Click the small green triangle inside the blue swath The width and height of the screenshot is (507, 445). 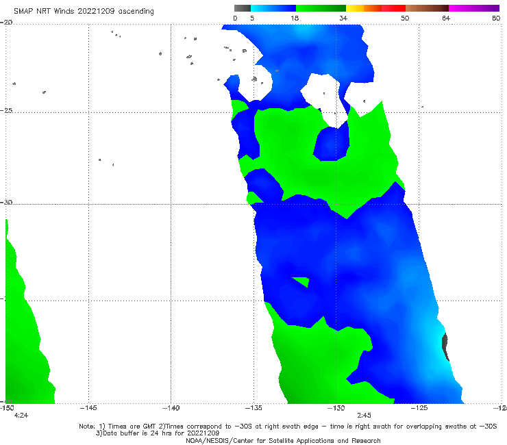tap(302, 281)
